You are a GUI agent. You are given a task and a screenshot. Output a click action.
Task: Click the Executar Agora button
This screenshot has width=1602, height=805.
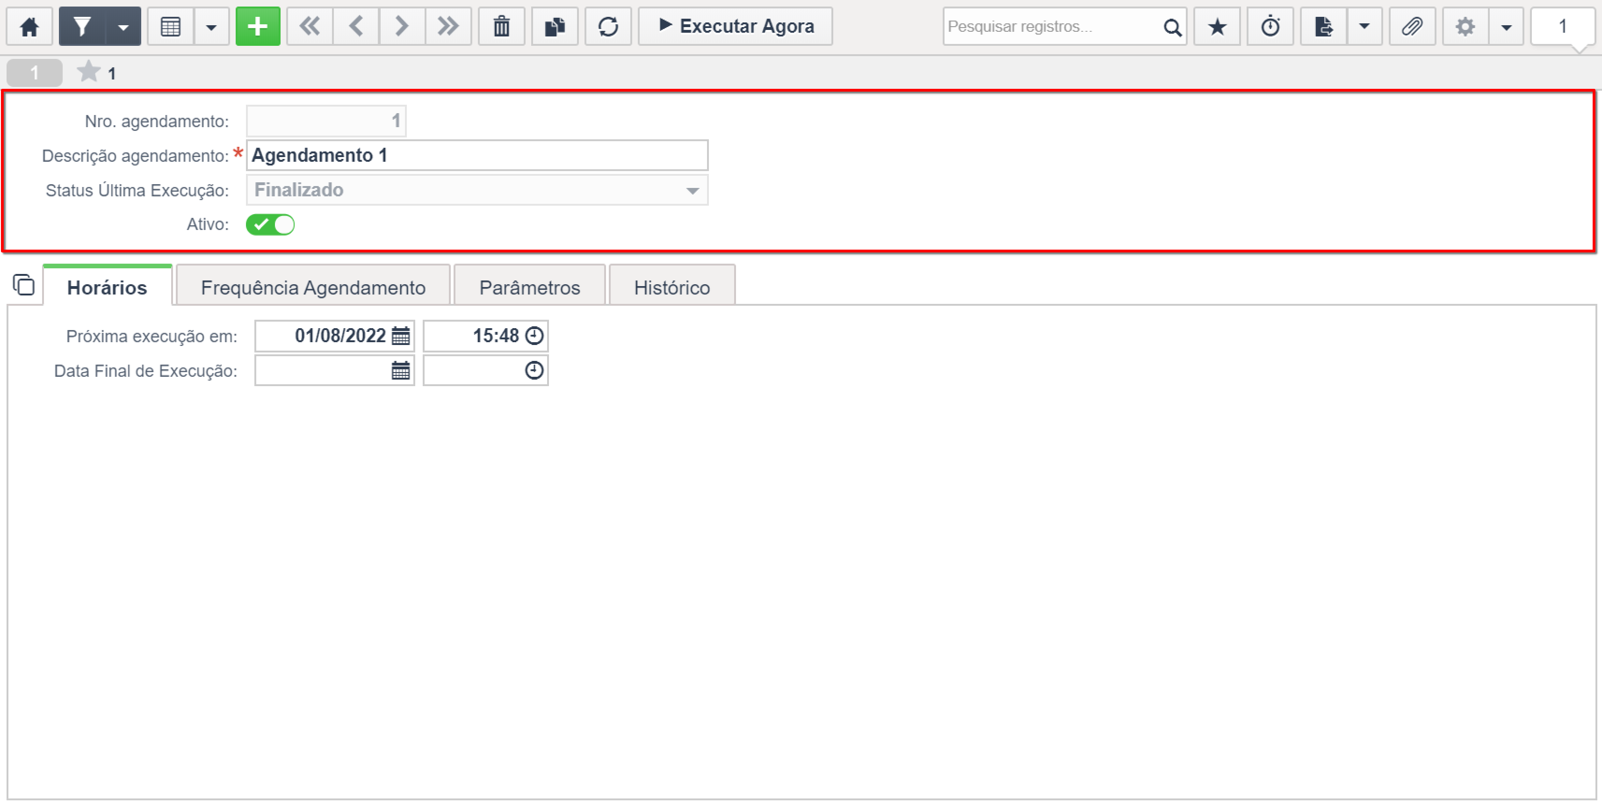click(735, 27)
